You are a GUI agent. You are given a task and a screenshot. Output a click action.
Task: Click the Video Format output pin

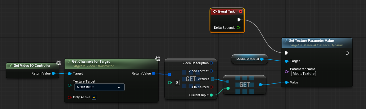212,71
